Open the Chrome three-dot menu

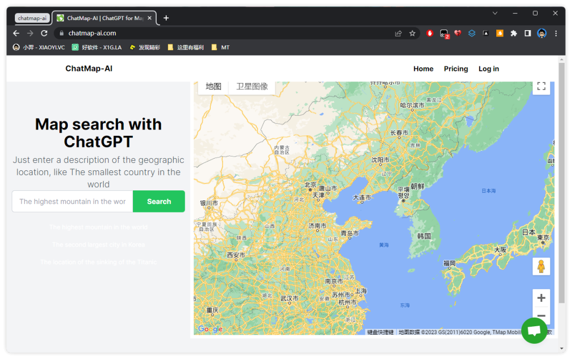(x=556, y=33)
